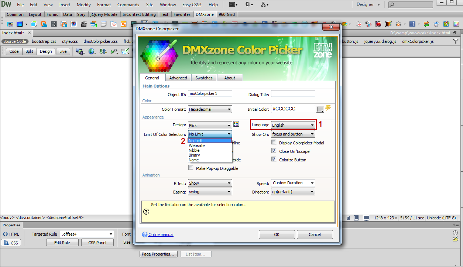The width and height of the screenshot is (463, 267).
Task: Open the Easing dropdown
Action: point(210,192)
